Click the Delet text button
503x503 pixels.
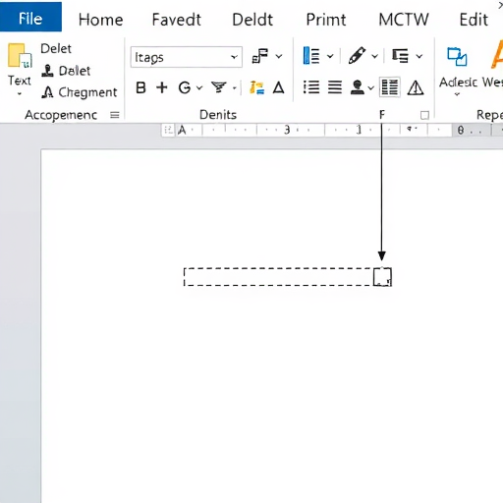coord(56,48)
